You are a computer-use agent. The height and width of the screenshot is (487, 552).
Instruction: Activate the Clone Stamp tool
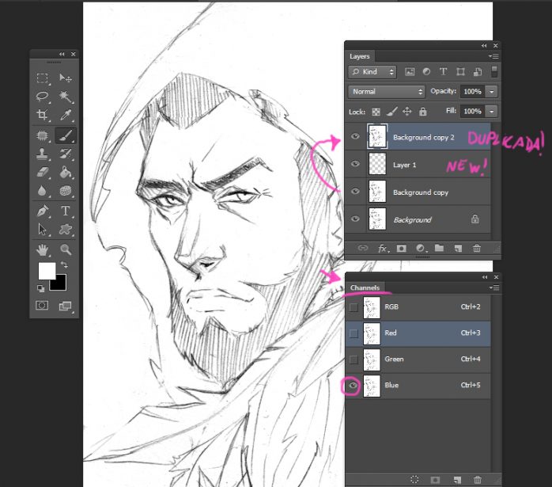[43, 154]
